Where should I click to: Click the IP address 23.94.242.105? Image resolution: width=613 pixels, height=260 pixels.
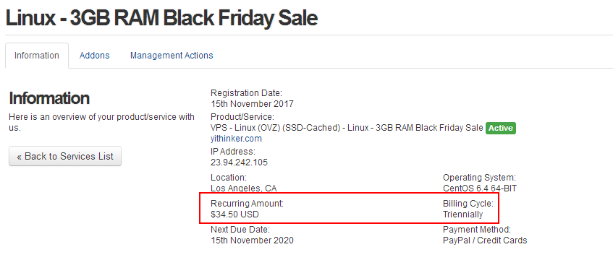(240, 162)
